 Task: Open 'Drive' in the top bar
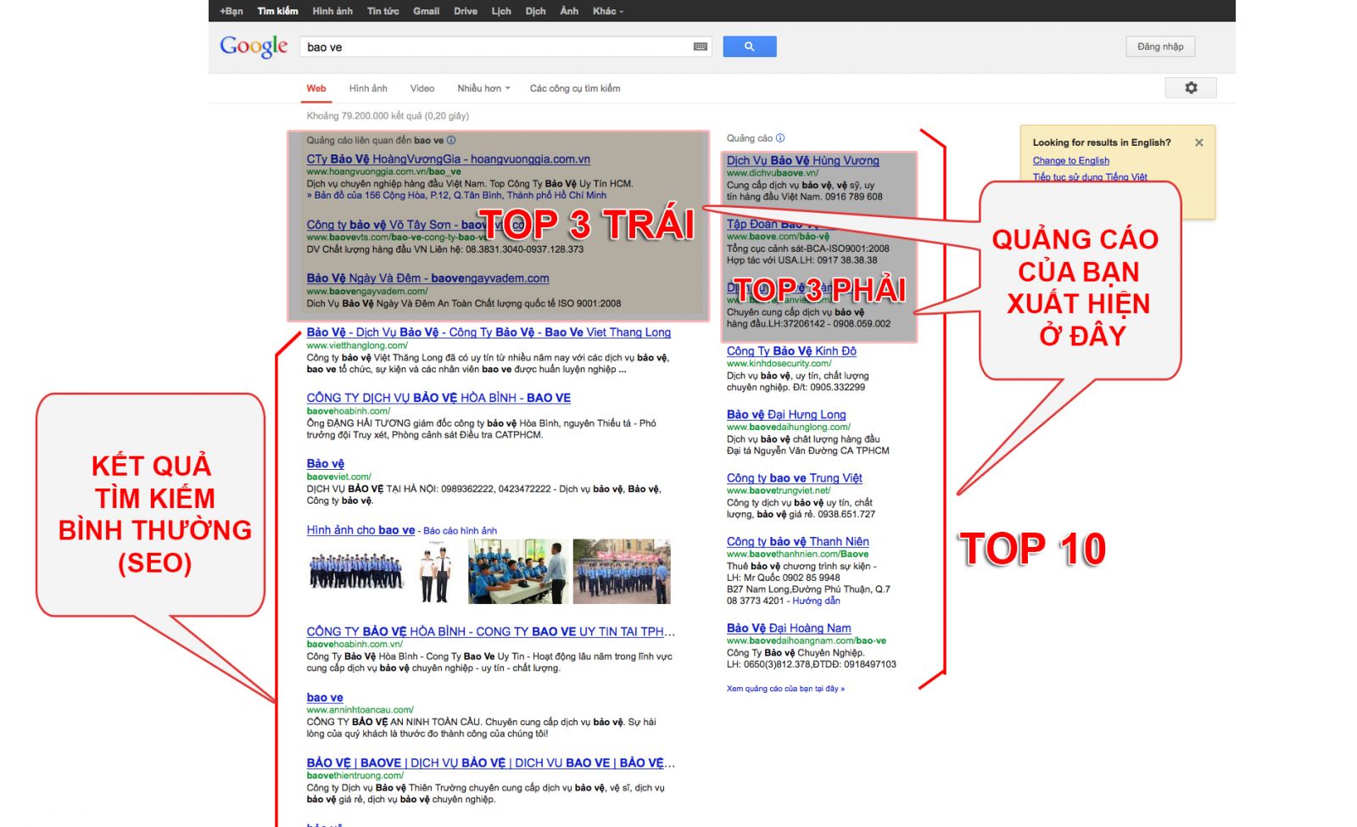click(x=466, y=11)
